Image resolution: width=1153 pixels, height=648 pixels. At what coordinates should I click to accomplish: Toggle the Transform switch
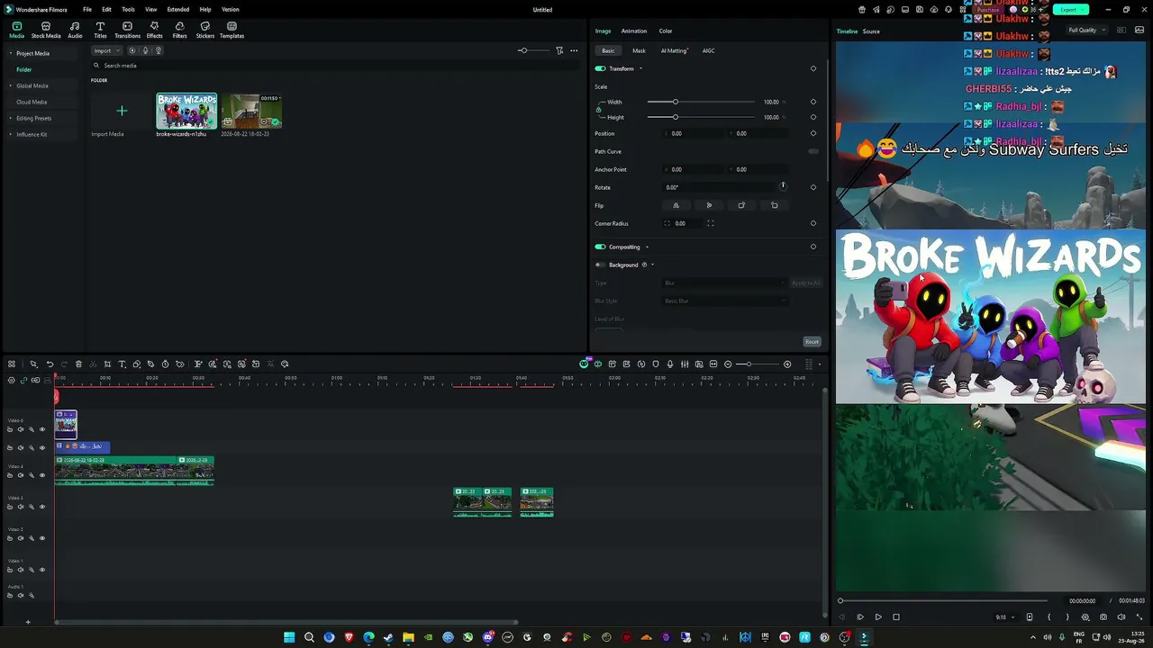pyautogui.click(x=600, y=68)
